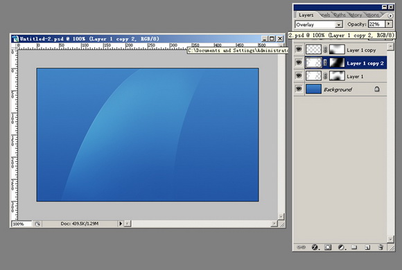The image size is (402, 270).
Task: Click layers list scroll up arrow
Action: tap(390, 47)
